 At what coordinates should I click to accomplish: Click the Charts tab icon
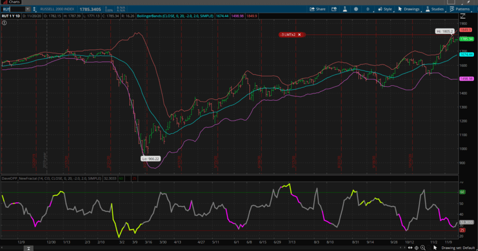[x=5, y=2]
